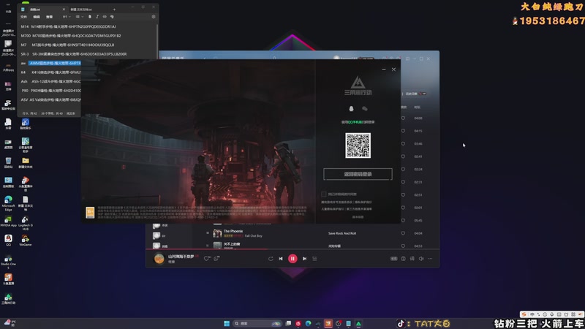Like The Phoenix song with its heart icon
585x329 pixels.
(x=403, y=233)
